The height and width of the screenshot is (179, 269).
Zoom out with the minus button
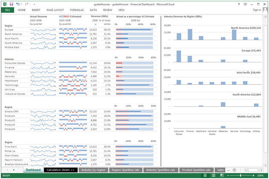point(228,176)
